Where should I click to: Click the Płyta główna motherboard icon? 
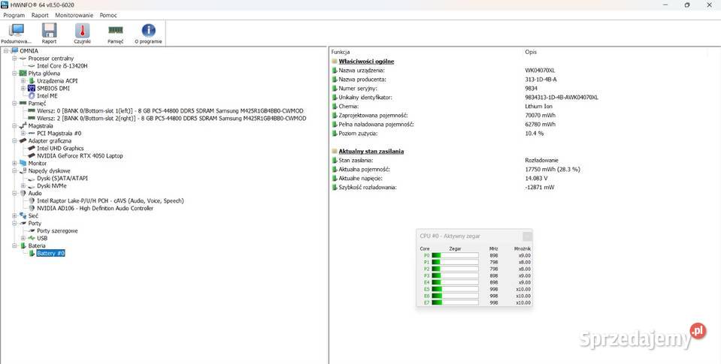(23, 74)
